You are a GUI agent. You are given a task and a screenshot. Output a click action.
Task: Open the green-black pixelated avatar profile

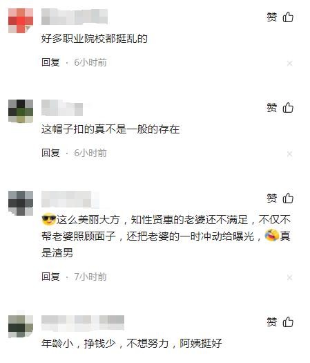click(21, 111)
